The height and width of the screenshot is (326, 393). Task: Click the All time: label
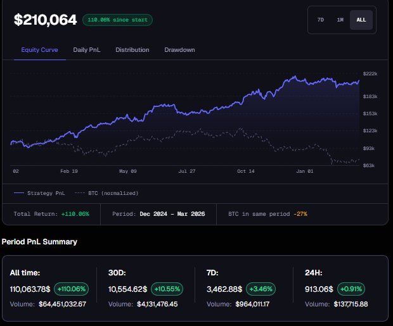click(25, 273)
